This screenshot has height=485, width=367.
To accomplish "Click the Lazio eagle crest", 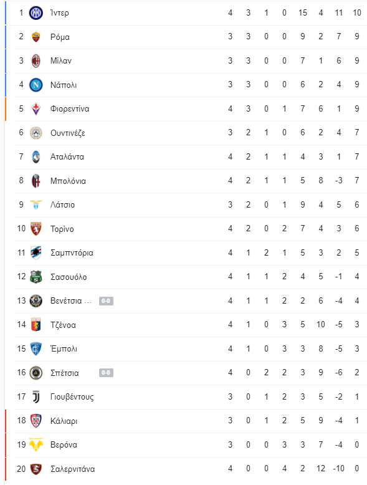I will coord(36,204).
